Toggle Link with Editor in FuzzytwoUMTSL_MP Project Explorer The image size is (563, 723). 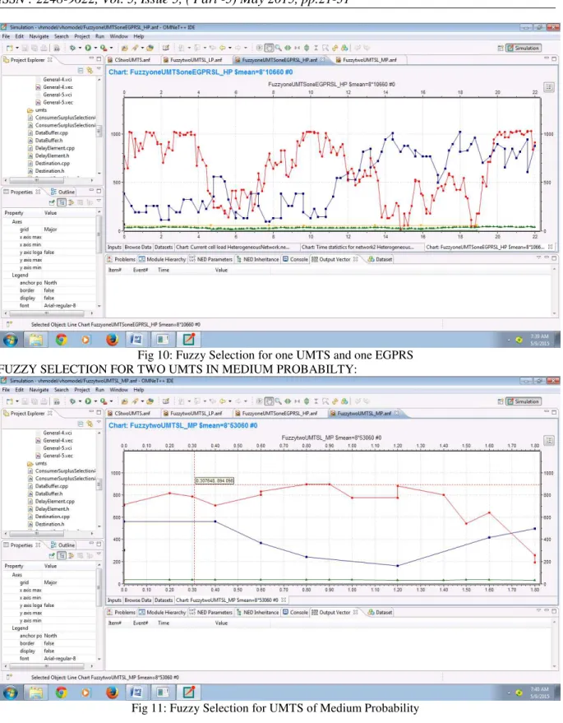(x=90, y=424)
